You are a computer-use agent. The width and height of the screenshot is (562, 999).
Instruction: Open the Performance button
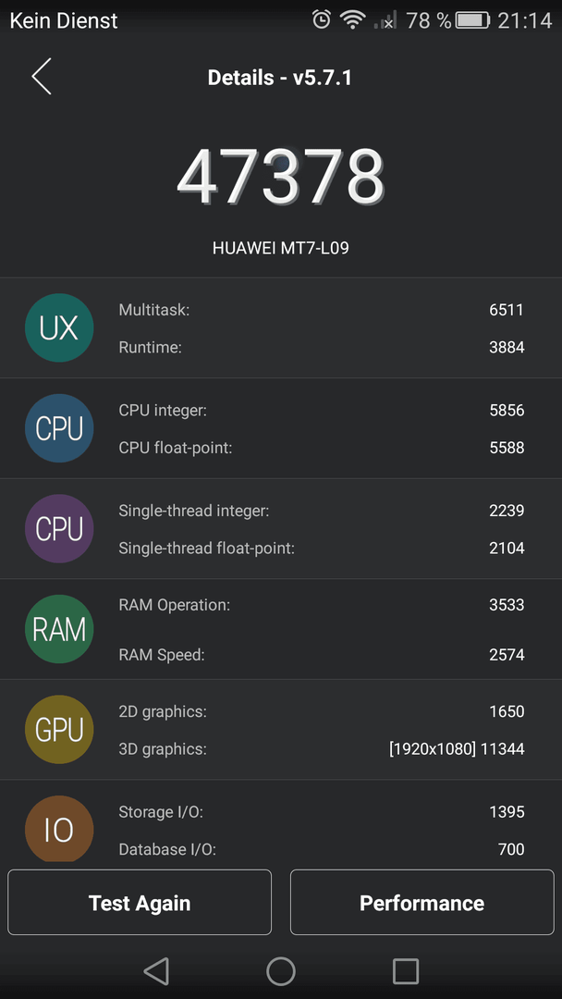422,902
